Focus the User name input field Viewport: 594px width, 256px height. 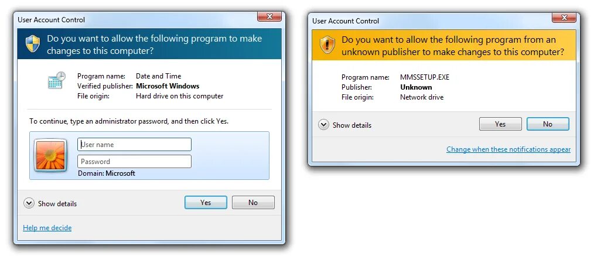[x=135, y=145]
